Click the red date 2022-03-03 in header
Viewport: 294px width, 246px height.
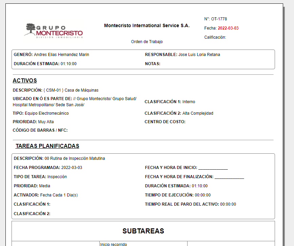pyautogui.click(x=228, y=28)
